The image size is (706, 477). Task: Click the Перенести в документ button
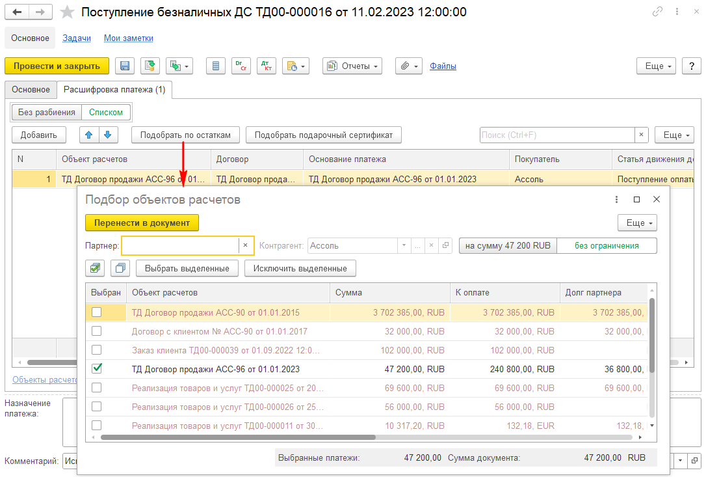click(x=142, y=223)
